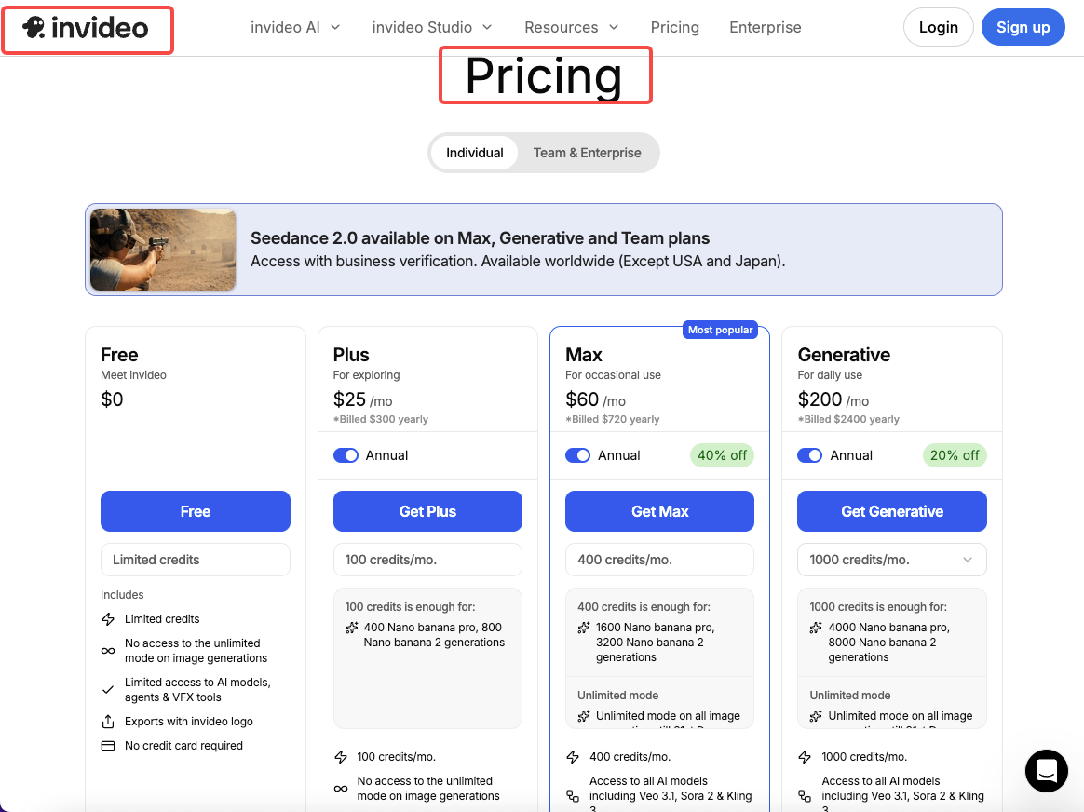The height and width of the screenshot is (812, 1084).
Task: Click checkmark icon beside Limited access to AI models
Action: coord(108,690)
